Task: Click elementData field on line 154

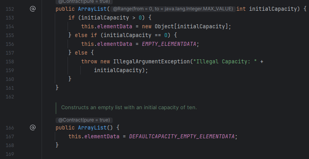Action: [x=114, y=27]
